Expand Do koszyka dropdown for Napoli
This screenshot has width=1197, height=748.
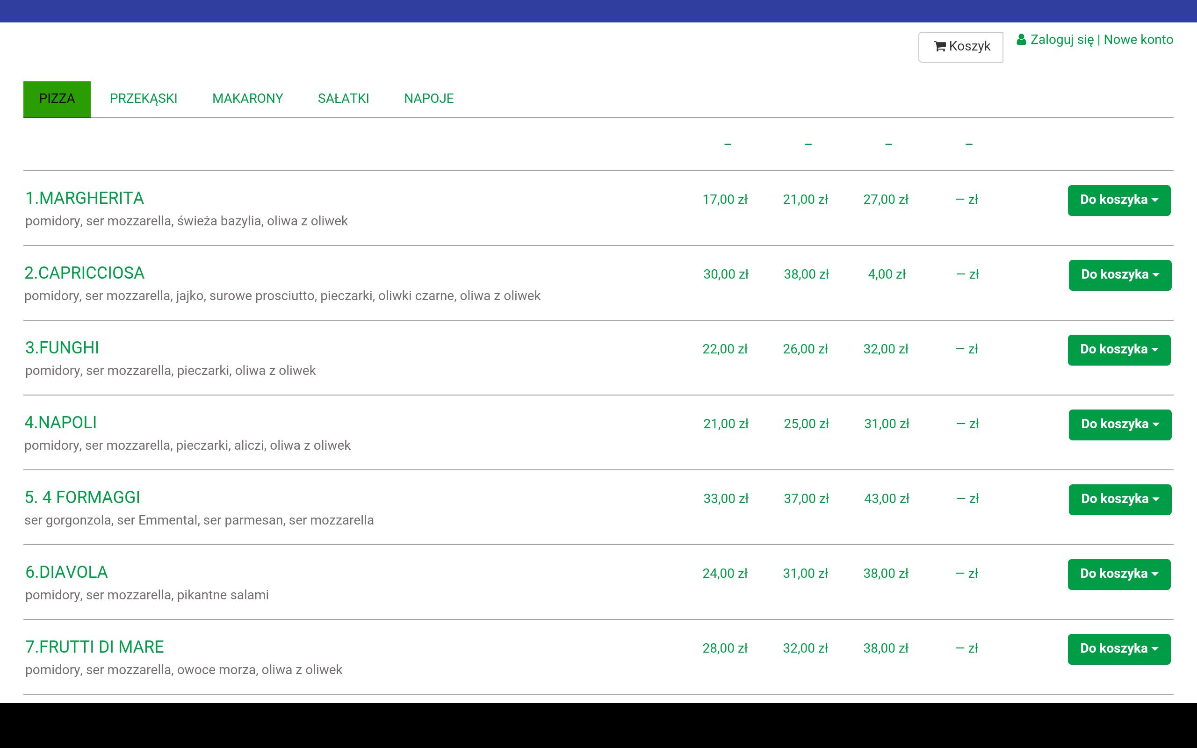1120,424
